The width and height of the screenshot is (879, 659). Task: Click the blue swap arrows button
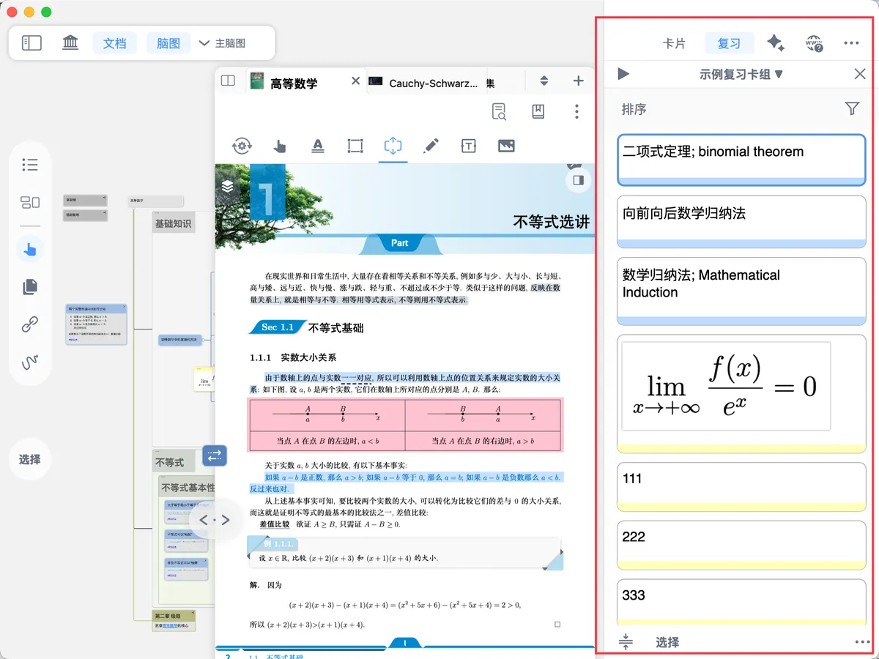tap(215, 455)
